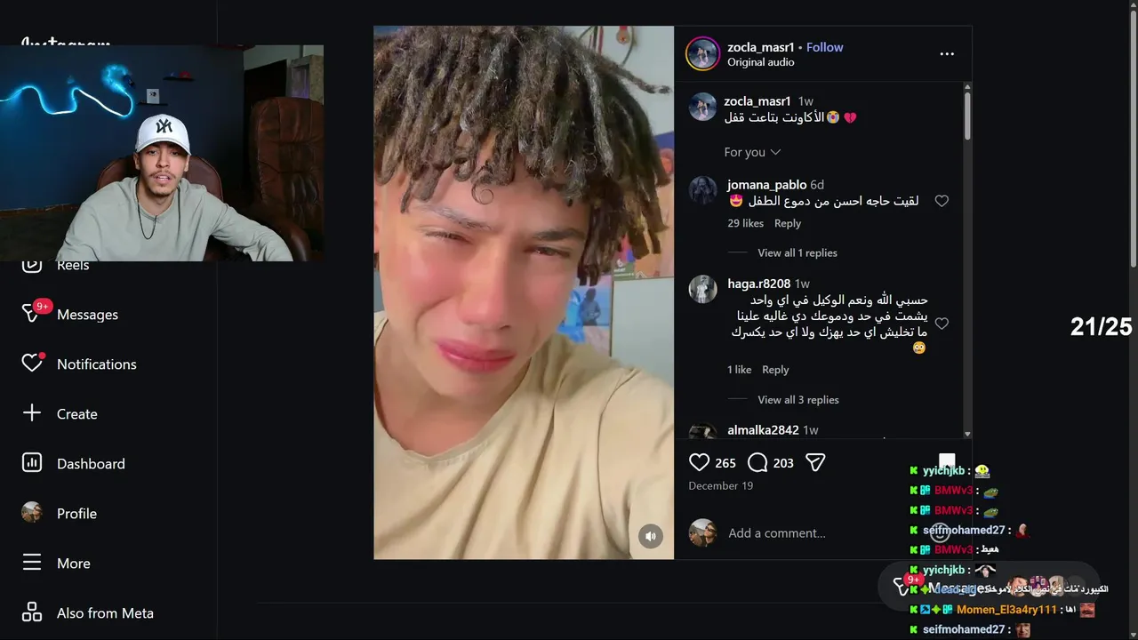Click the More hamburger icon

(x=32, y=563)
